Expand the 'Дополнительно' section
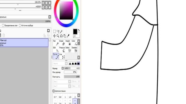Image resolution: width=186 pixels, height=104 pixels. (53, 91)
